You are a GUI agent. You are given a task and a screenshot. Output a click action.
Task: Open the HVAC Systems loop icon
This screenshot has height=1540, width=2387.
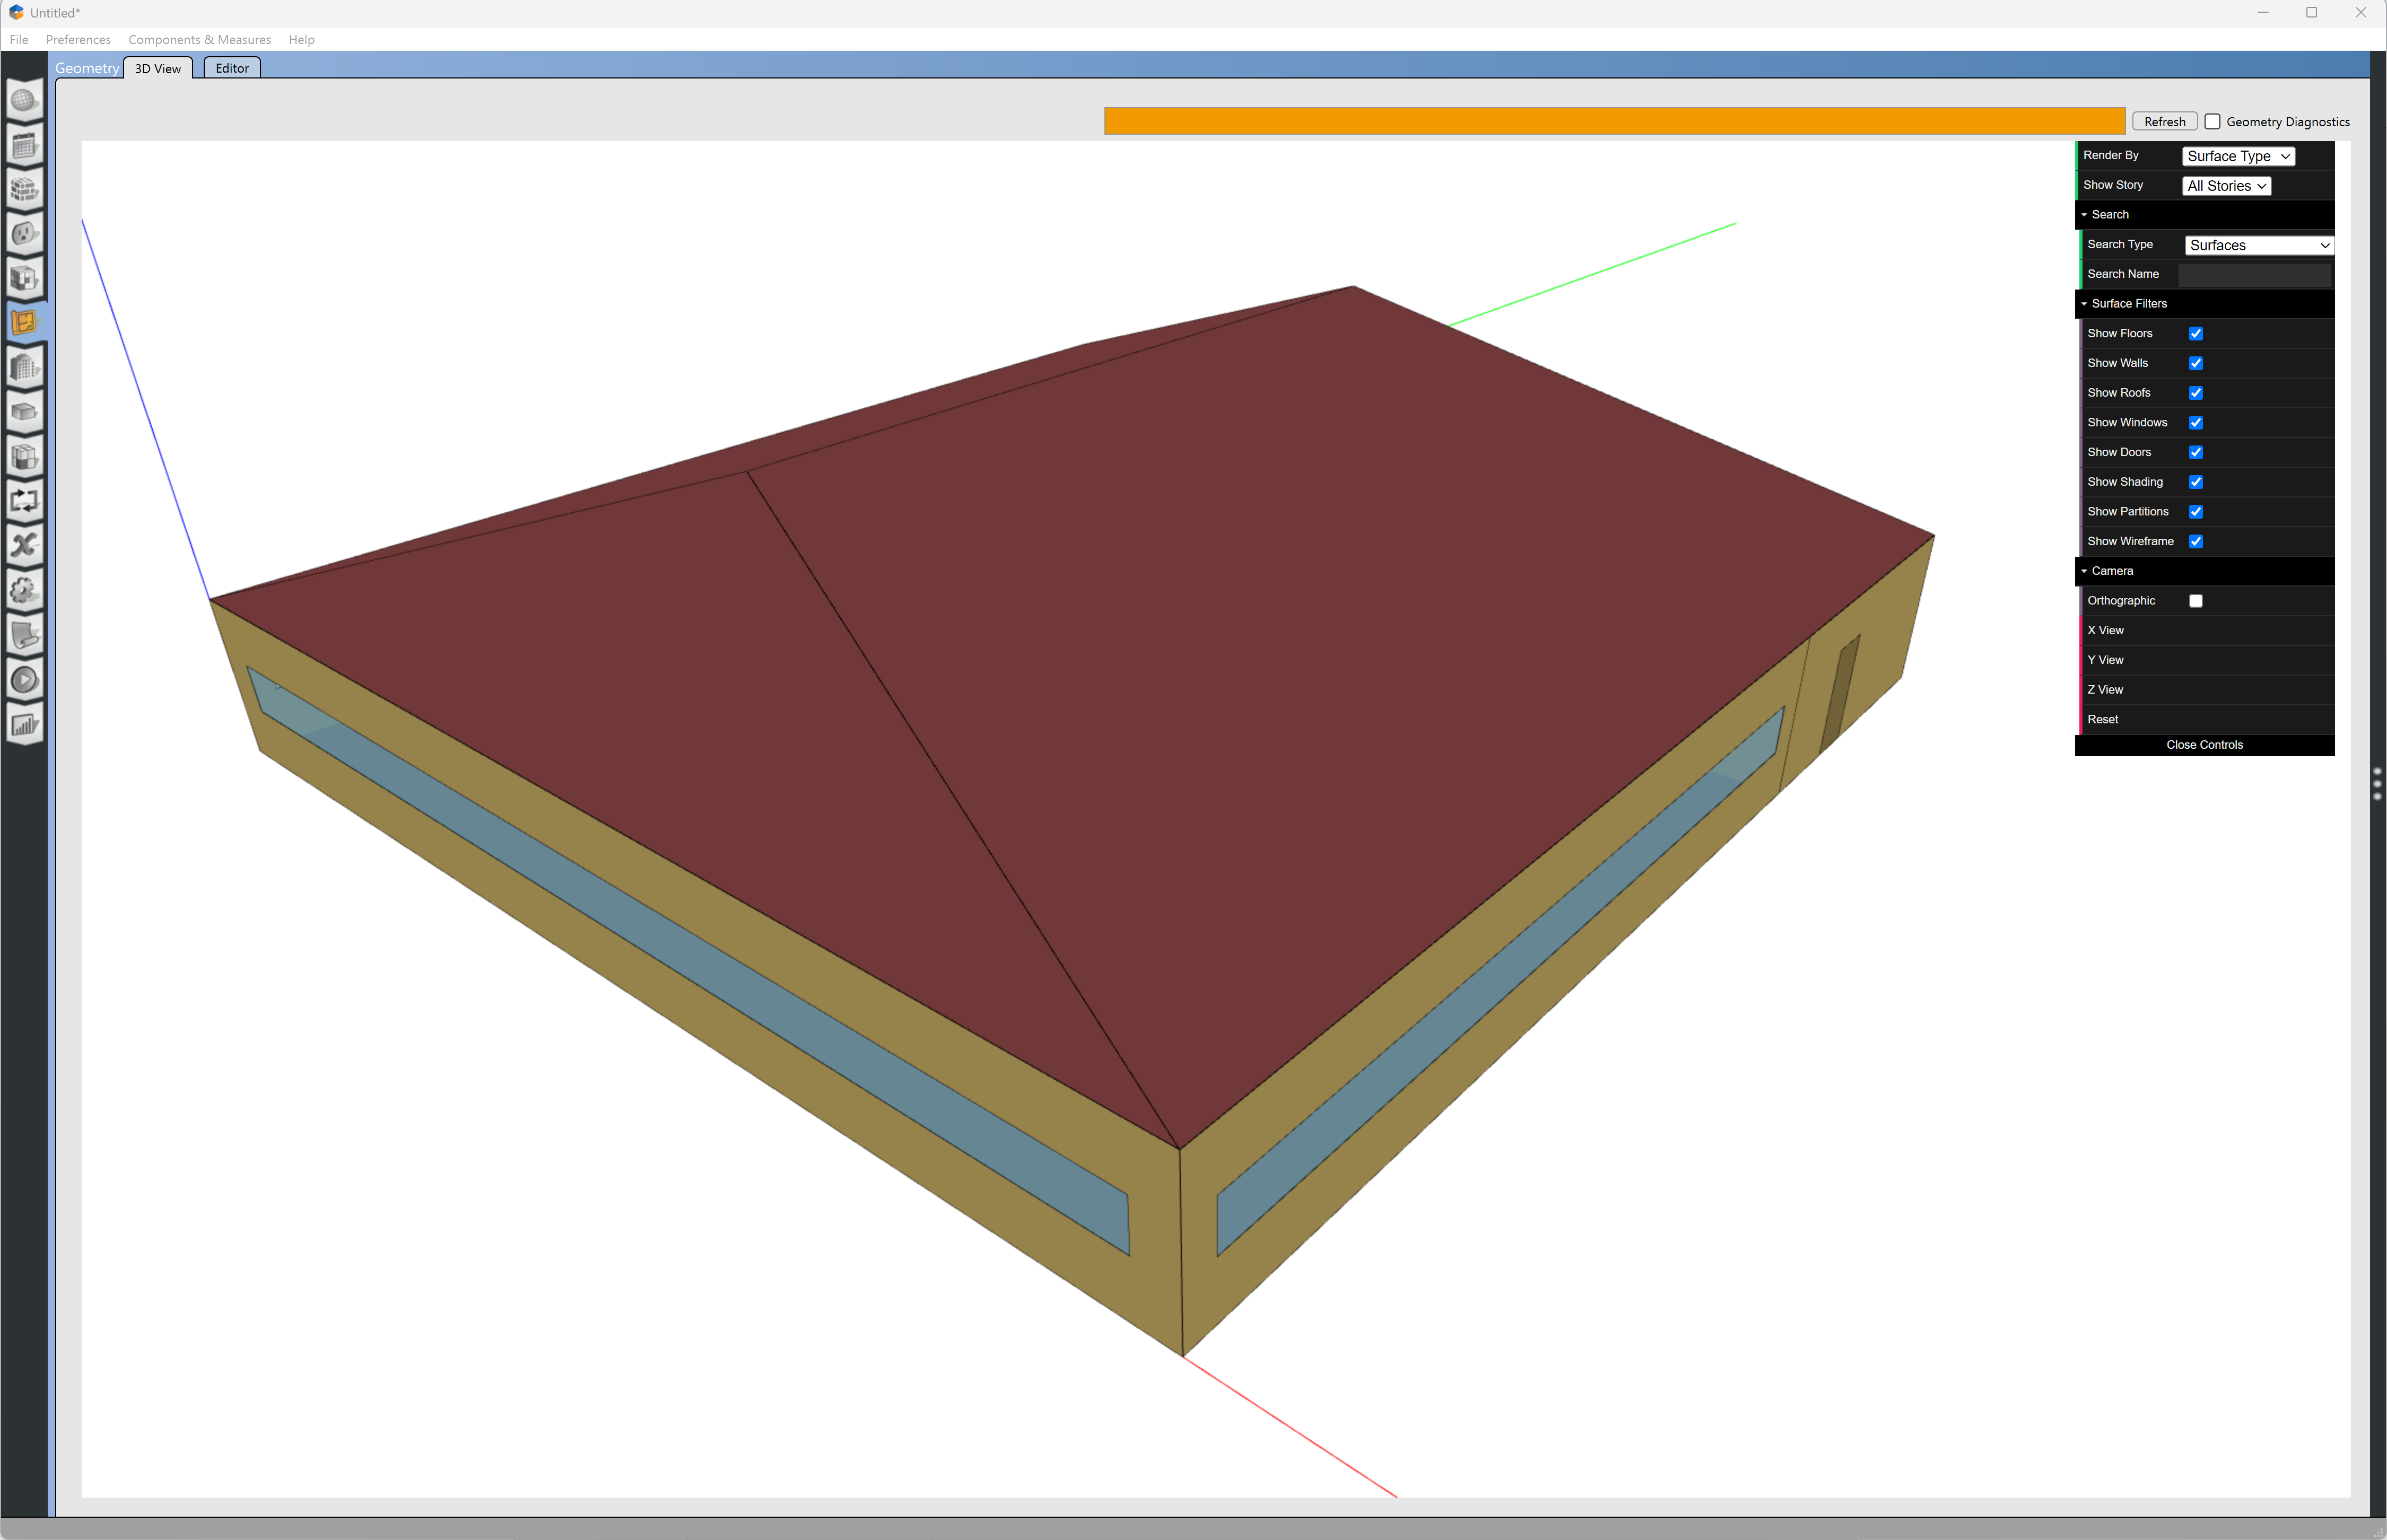(24, 500)
